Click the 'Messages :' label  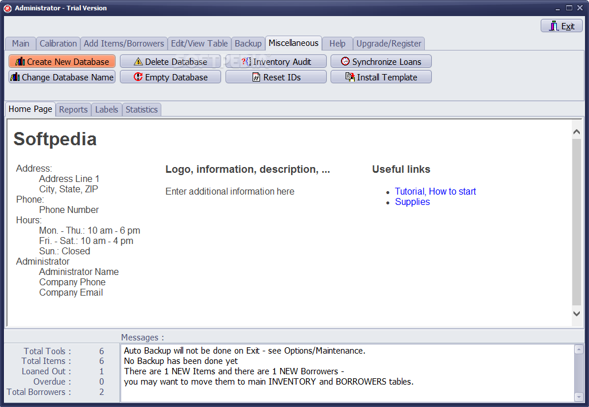142,338
